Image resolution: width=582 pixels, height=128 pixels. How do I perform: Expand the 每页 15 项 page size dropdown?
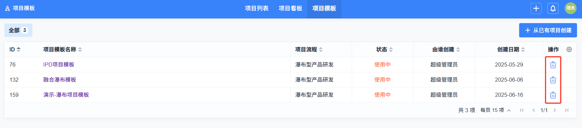click(496, 110)
